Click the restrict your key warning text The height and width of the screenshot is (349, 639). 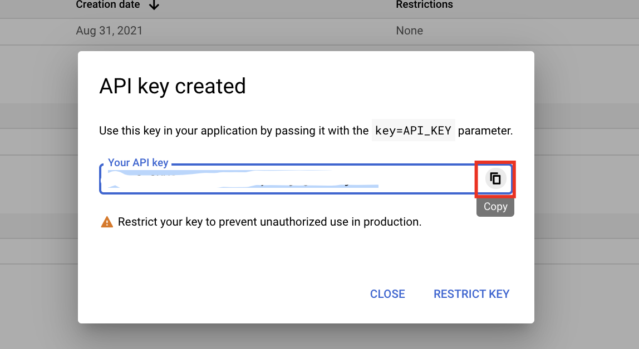269,222
